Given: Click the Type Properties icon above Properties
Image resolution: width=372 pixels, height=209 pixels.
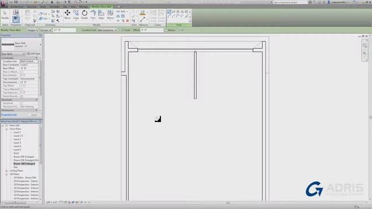Looking at the screenshot, I should click(x=16, y=12).
